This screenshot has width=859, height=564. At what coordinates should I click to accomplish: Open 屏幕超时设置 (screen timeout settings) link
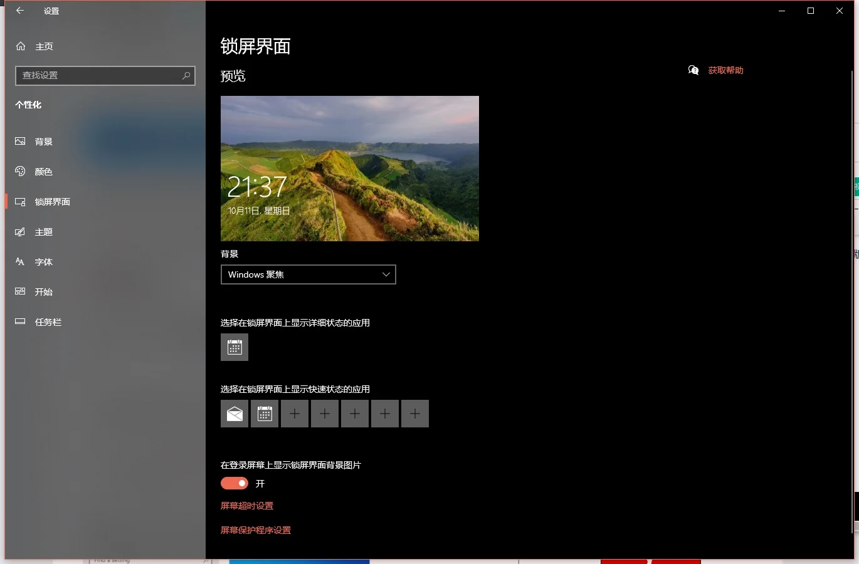click(x=247, y=505)
